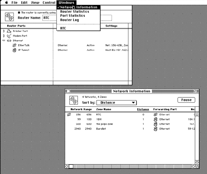Click network number 2940 range start

click(x=77, y=129)
